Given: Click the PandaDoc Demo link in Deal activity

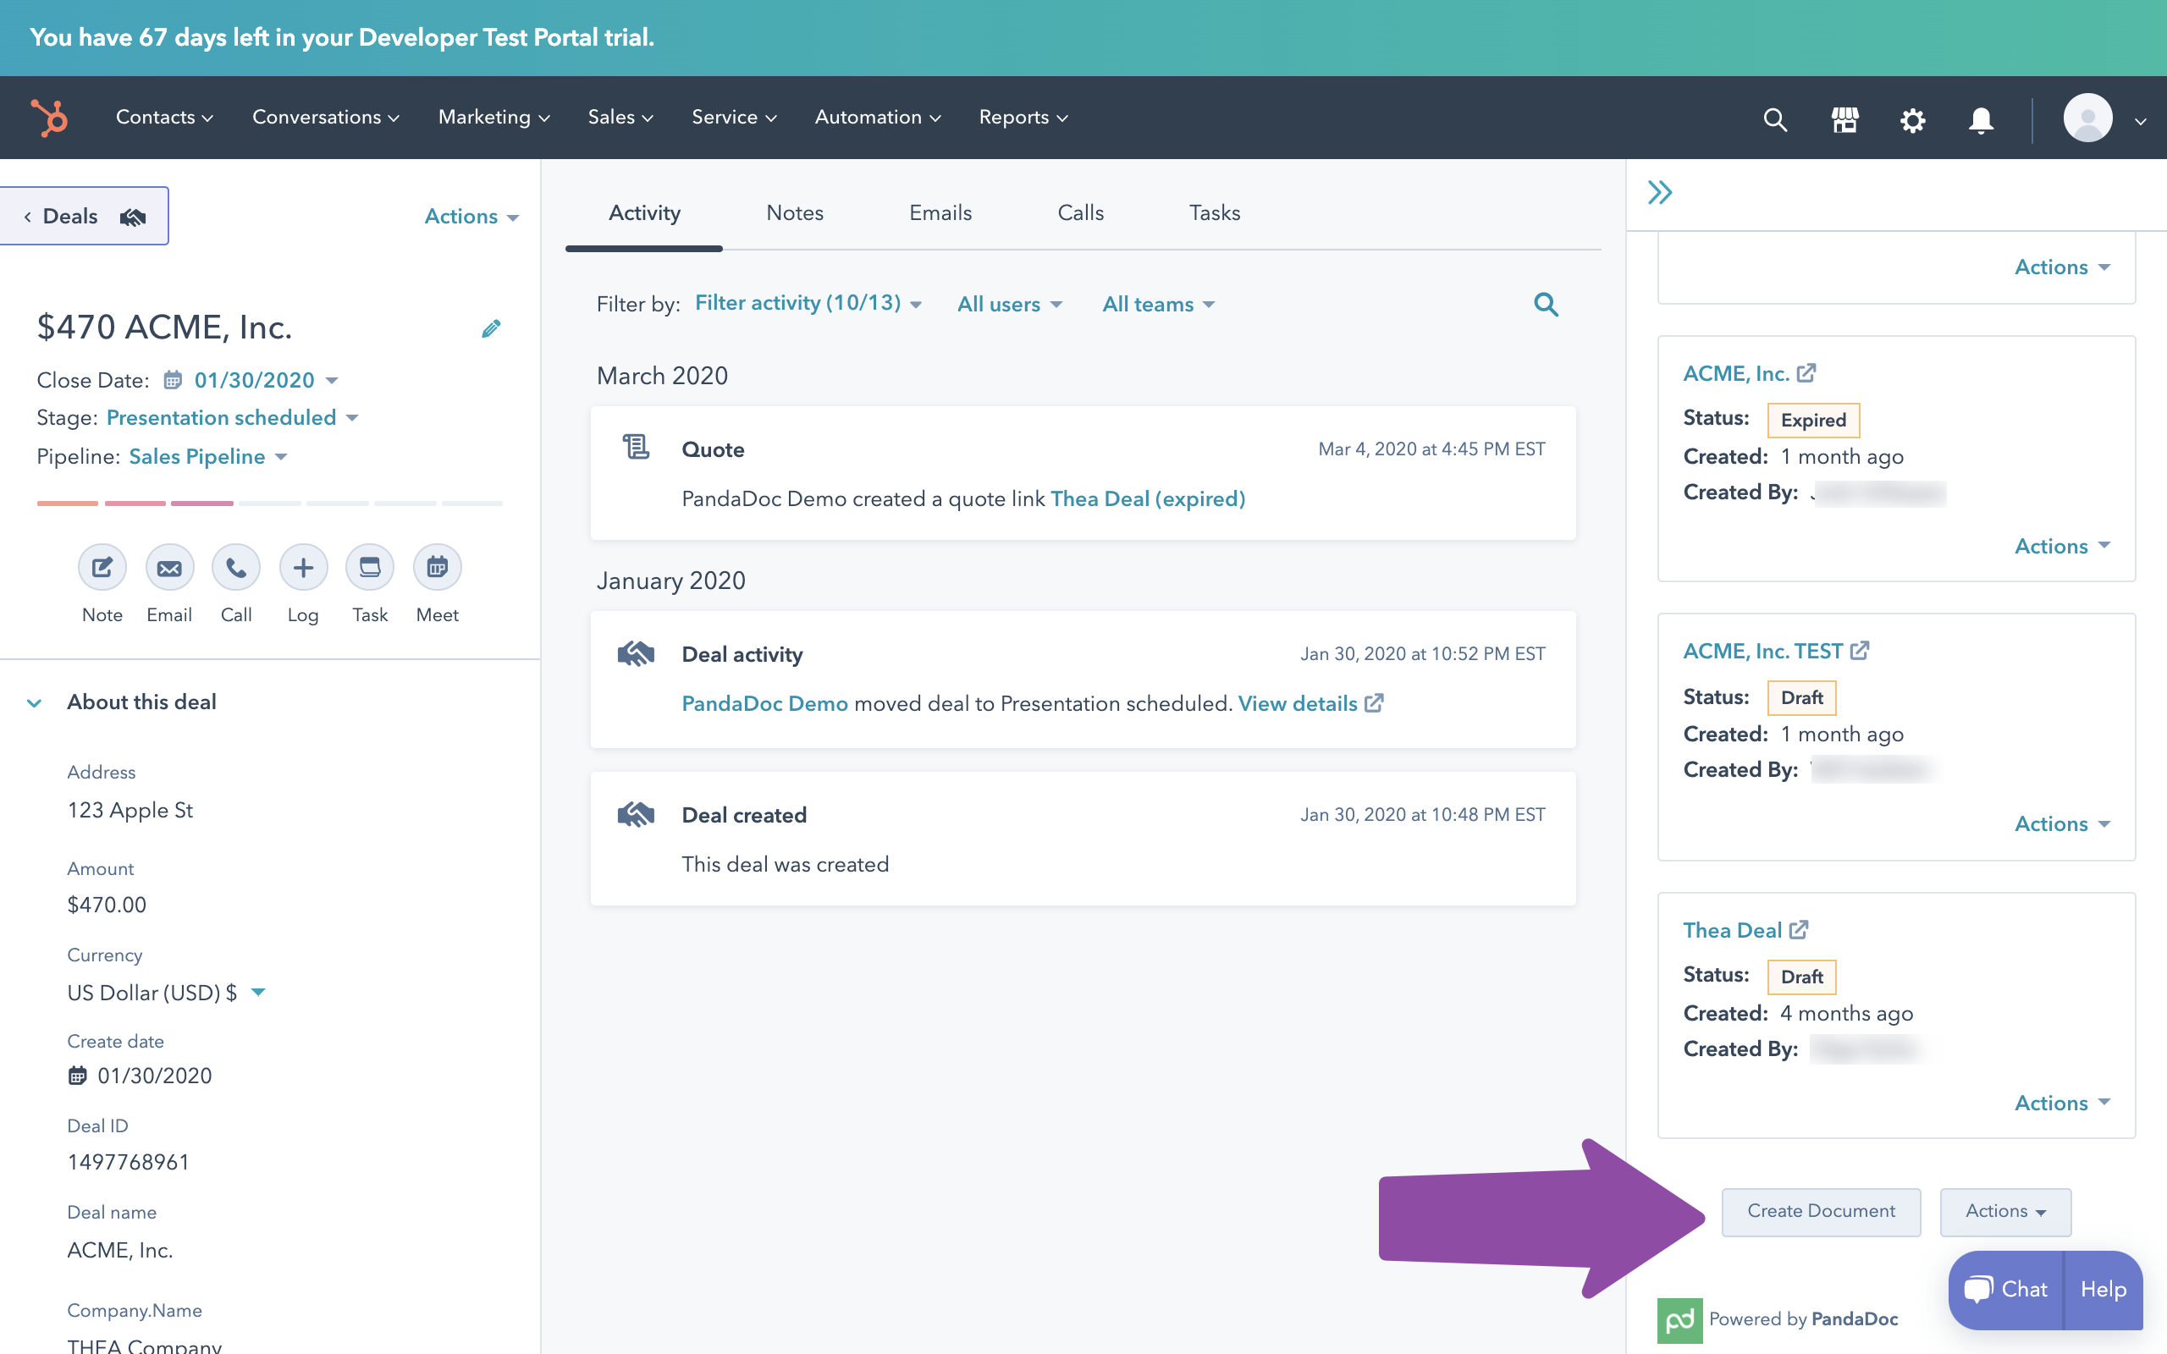Looking at the screenshot, I should [764, 704].
